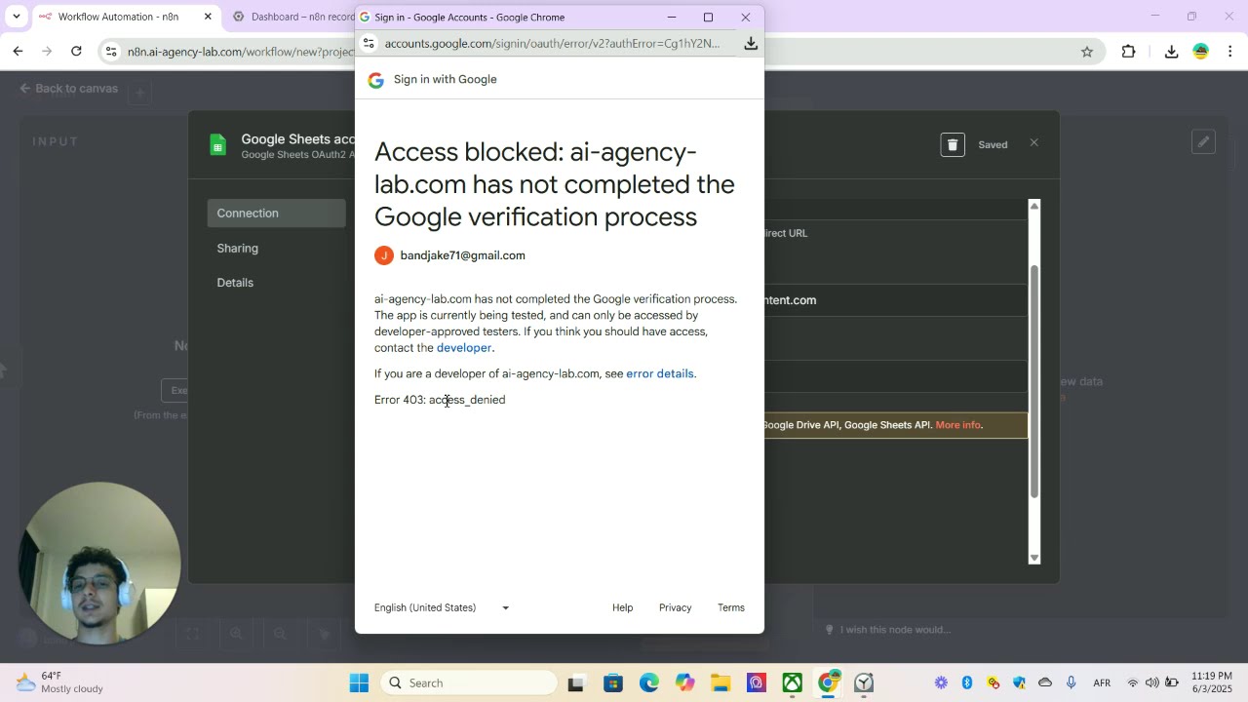Image resolution: width=1248 pixels, height=702 pixels.
Task: Click the trash delete icon in the credential dialog
Action: pyautogui.click(x=953, y=144)
